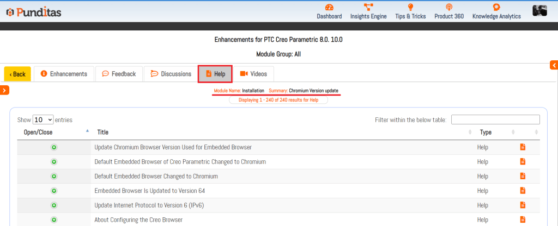This screenshot has width=558, height=226.
Task: Open the Dashboard icon in header
Action: point(329,8)
